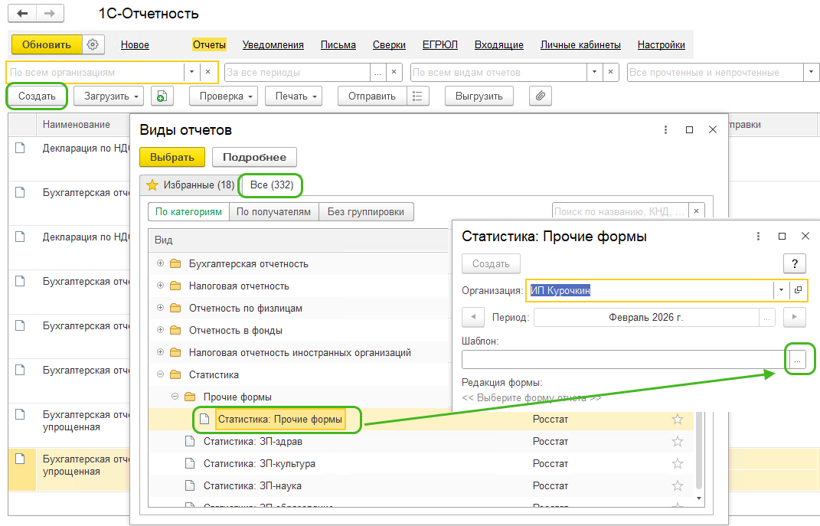Screen dimensions: 820x526
Task: Toggle favorite star for Статистика: ЗП-культура
Action: click(x=677, y=463)
